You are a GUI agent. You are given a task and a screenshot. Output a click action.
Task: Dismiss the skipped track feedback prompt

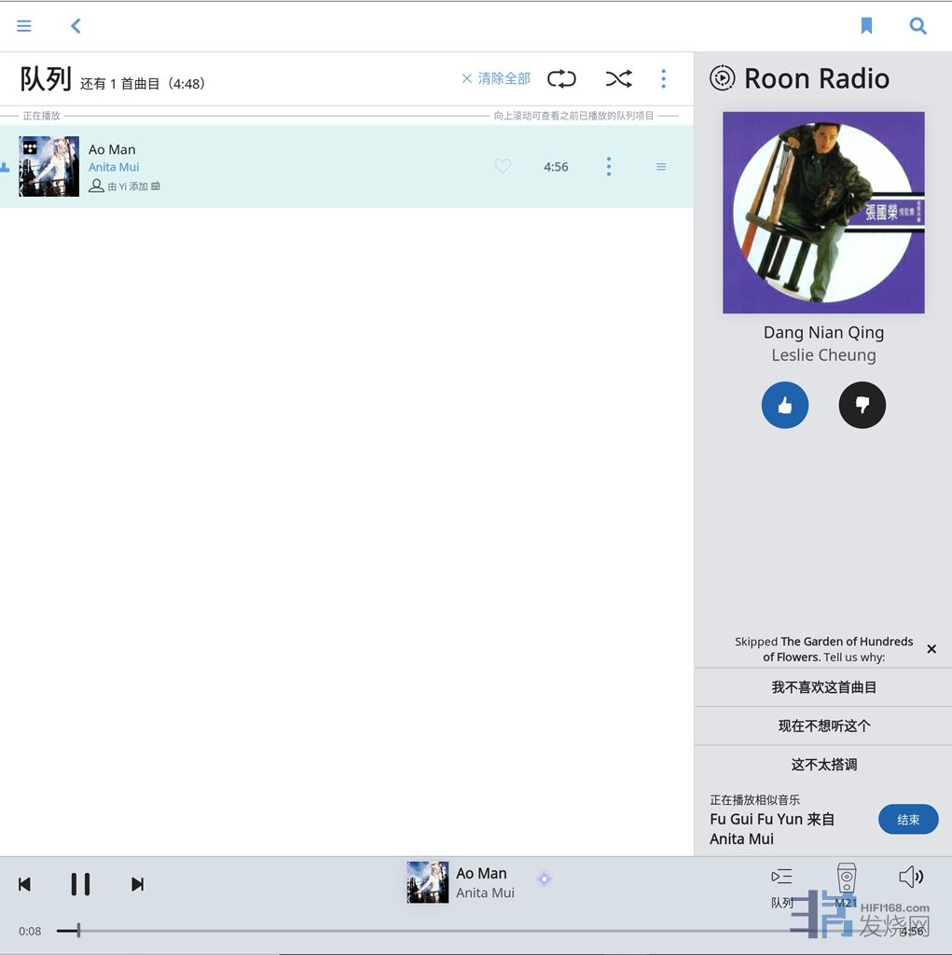tap(931, 649)
